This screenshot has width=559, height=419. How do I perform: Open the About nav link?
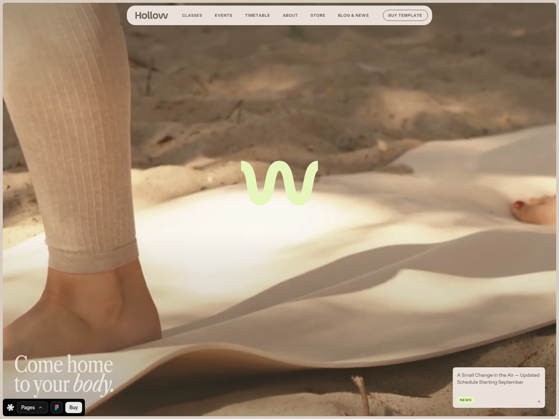tap(290, 15)
